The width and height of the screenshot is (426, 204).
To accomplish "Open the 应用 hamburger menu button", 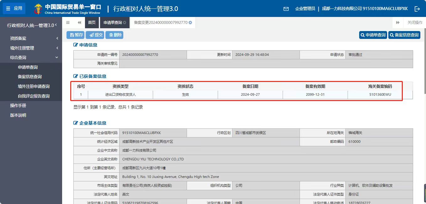I will pyautogui.click(x=14, y=8).
